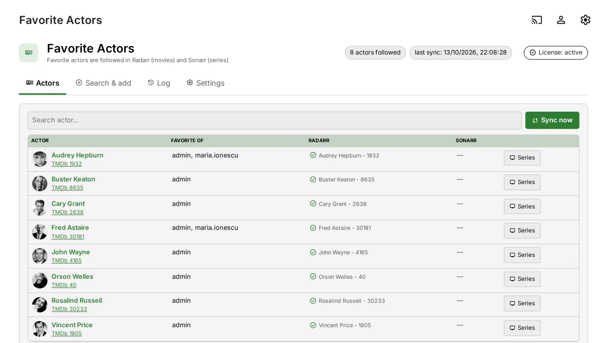Click the Sync now button
The image size is (610, 343).
tap(552, 120)
